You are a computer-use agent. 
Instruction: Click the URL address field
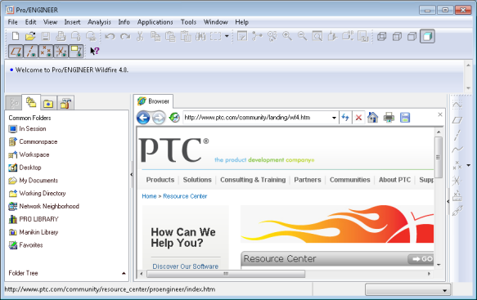click(x=257, y=118)
